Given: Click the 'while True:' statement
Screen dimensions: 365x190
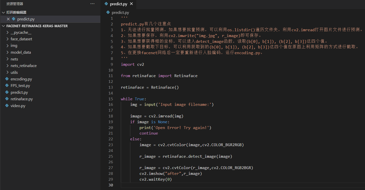Looking at the screenshot, I should click(134, 99).
